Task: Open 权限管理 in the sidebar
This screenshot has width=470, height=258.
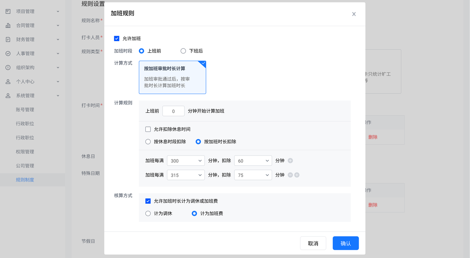Action: (x=25, y=152)
